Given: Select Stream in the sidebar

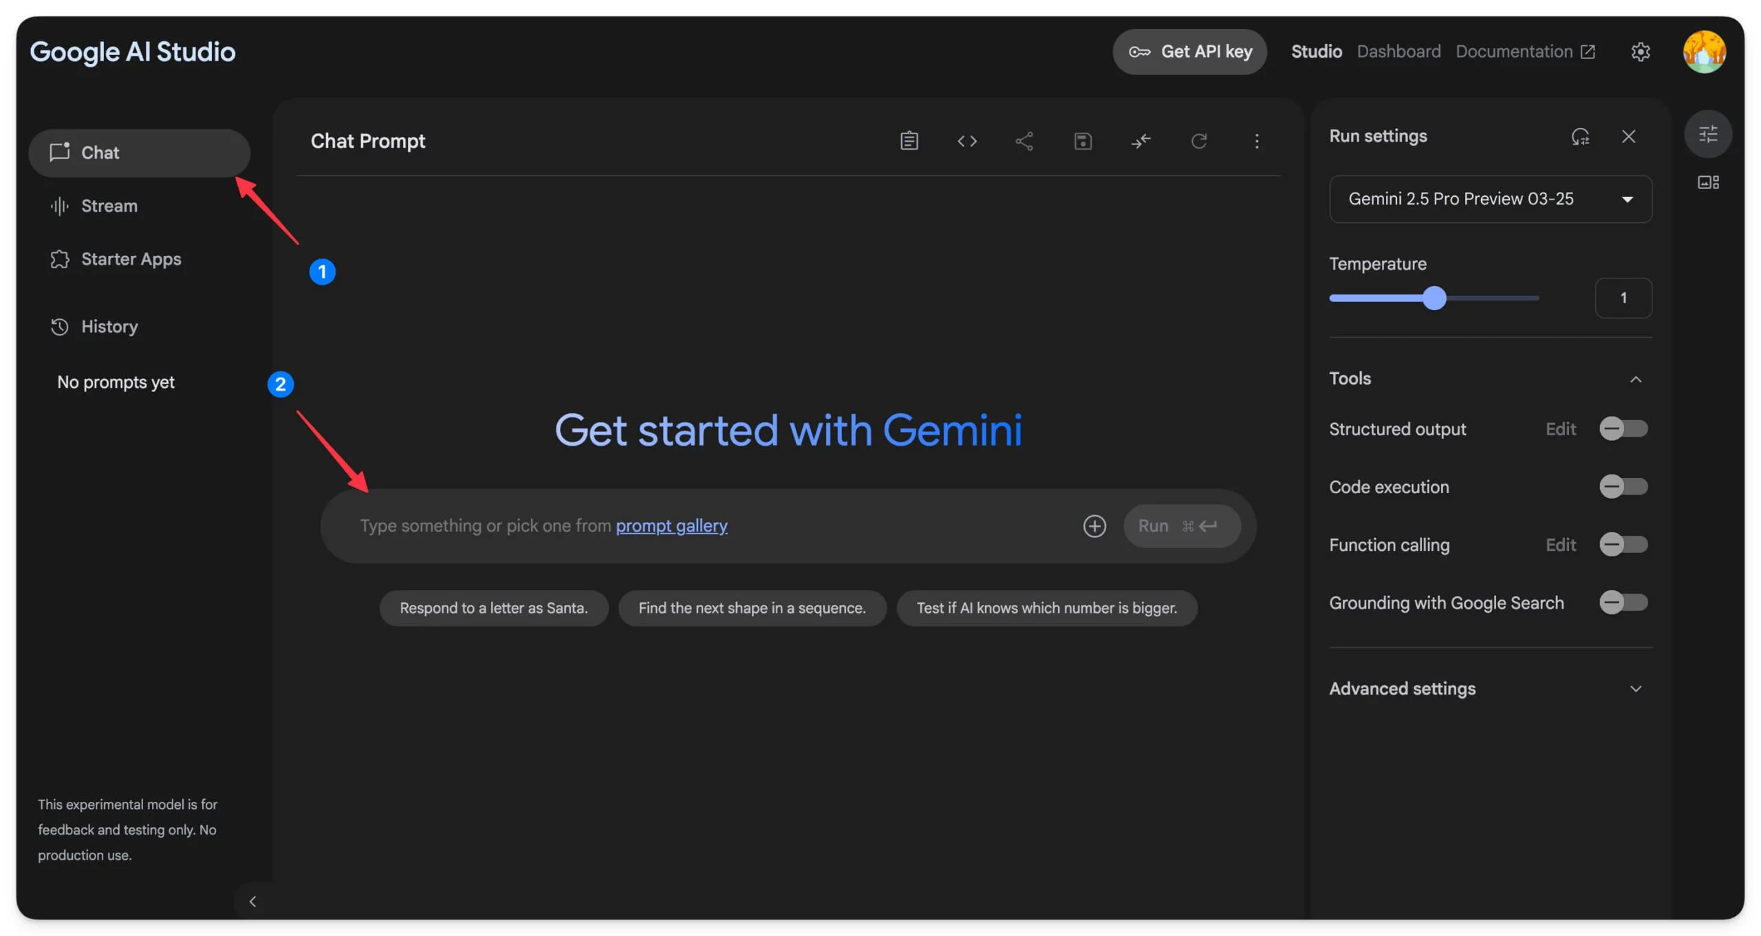Looking at the screenshot, I should click(x=140, y=206).
